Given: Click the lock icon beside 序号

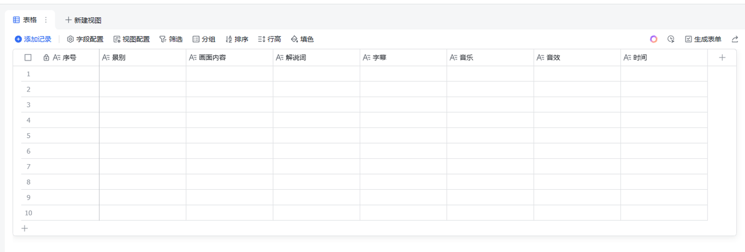Looking at the screenshot, I should click(x=47, y=58).
